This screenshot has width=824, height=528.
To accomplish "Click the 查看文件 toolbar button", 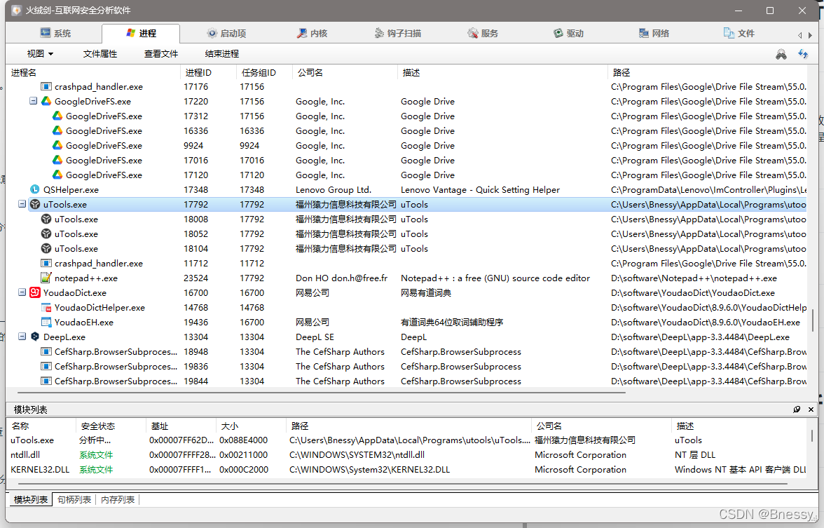I will pyautogui.click(x=161, y=53).
